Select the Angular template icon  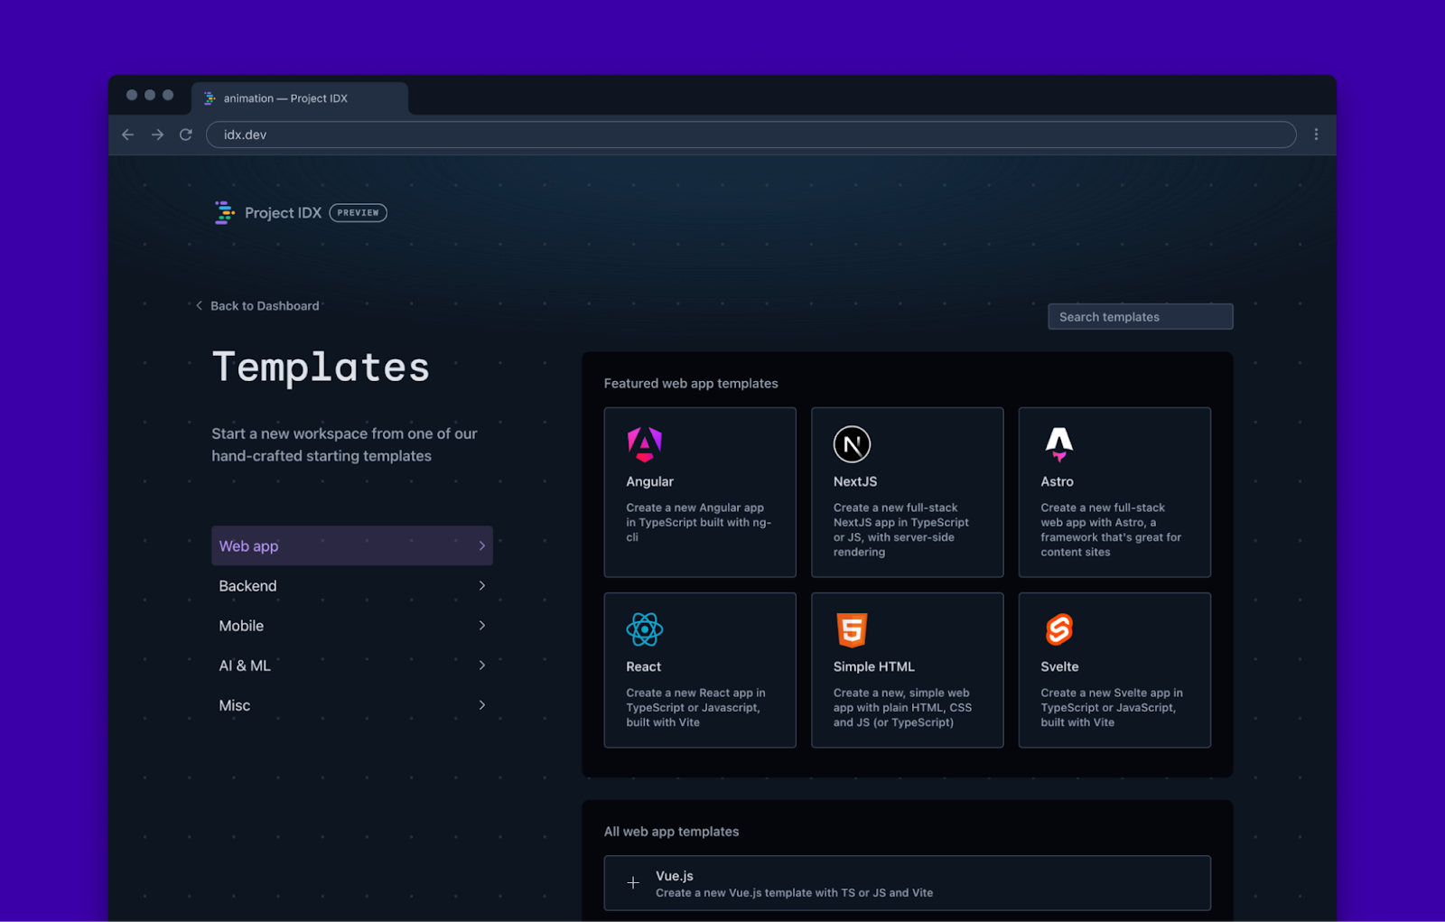tap(644, 443)
